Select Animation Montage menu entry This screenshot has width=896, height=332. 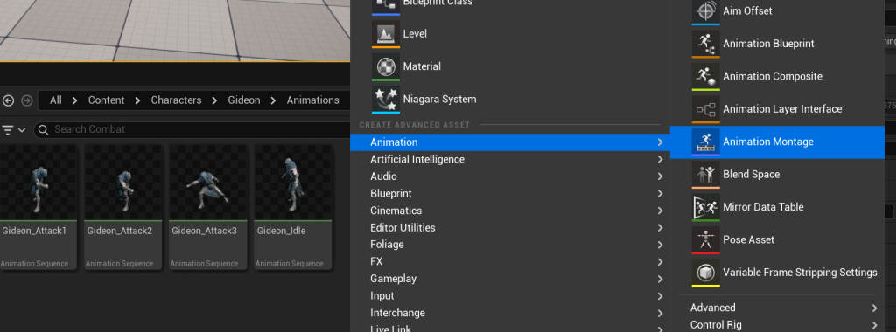coord(777,142)
